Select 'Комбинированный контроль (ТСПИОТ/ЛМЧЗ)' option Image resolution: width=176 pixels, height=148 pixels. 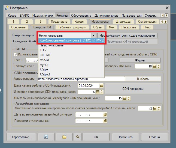(72, 40)
